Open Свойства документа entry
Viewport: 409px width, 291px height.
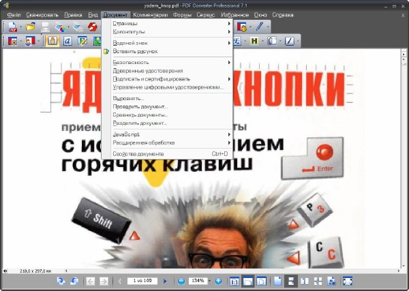click(x=138, y=153)
